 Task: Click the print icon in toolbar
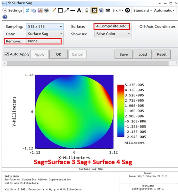tap(46, 10)
